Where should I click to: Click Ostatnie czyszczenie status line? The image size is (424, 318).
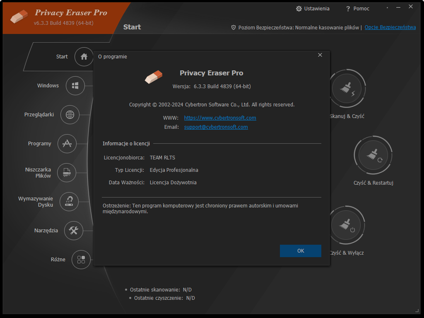[x=164, y=298]
